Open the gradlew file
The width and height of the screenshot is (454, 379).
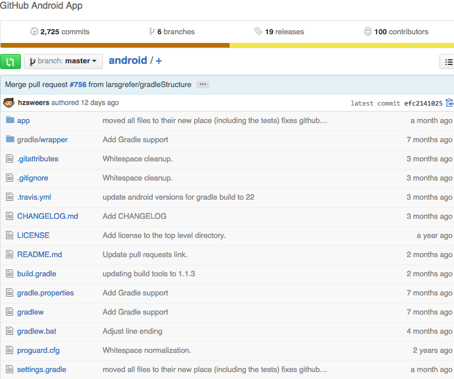[x=30, y=312]
